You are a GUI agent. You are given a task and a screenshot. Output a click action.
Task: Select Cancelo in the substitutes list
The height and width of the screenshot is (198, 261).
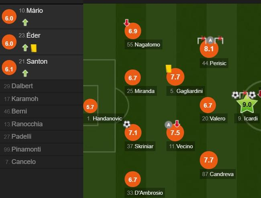click(23, 161)
